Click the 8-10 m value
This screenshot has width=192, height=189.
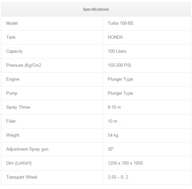point(114,107)
